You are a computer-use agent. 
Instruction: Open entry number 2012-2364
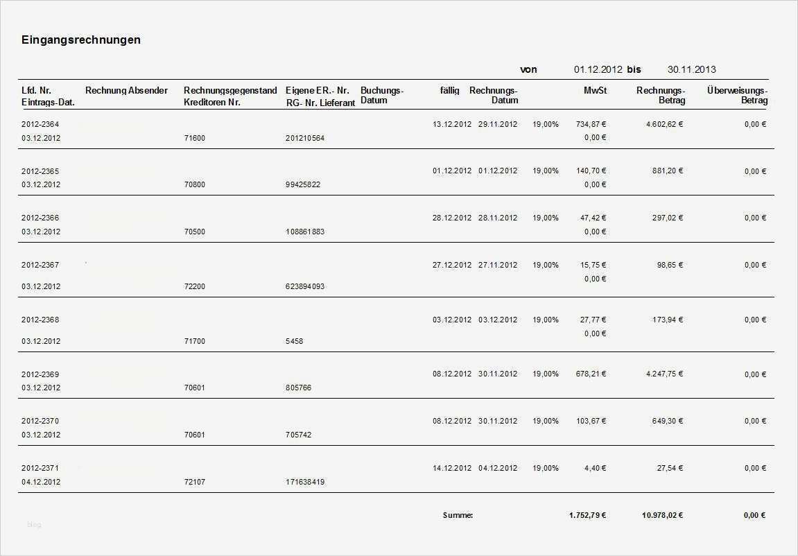pos(40,124)
